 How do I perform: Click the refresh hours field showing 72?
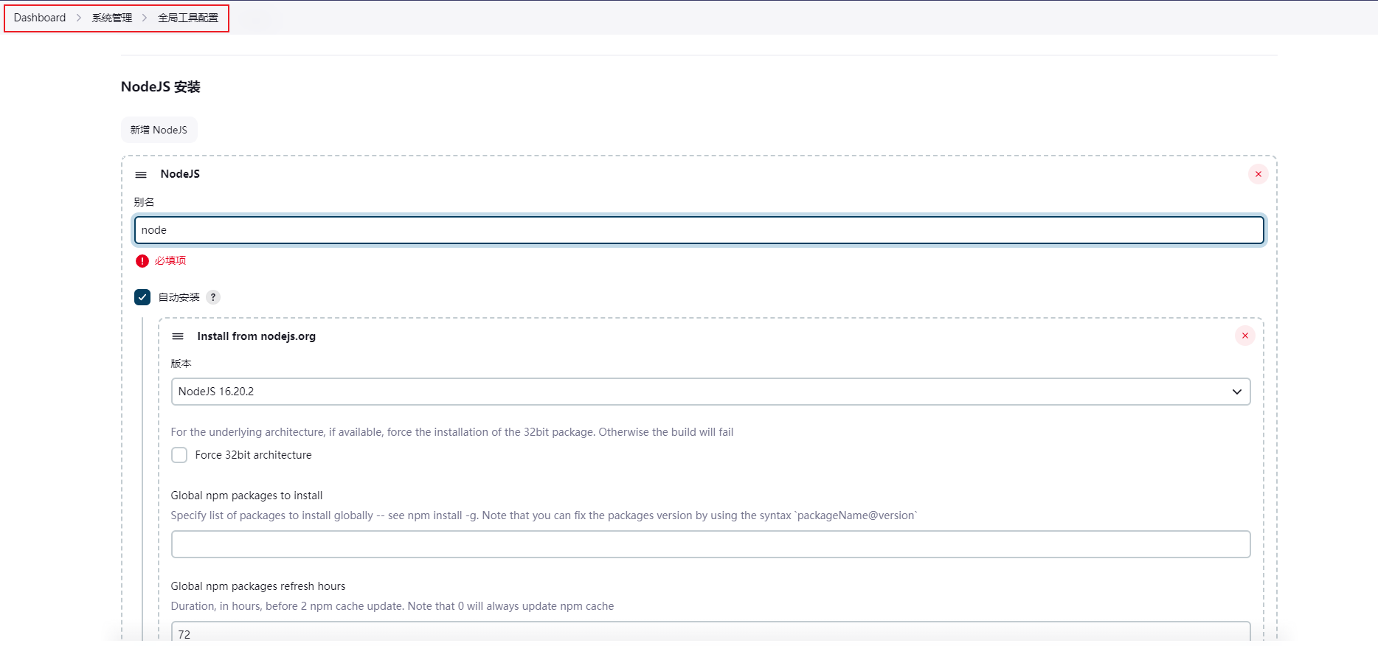(x=711, y=632)
